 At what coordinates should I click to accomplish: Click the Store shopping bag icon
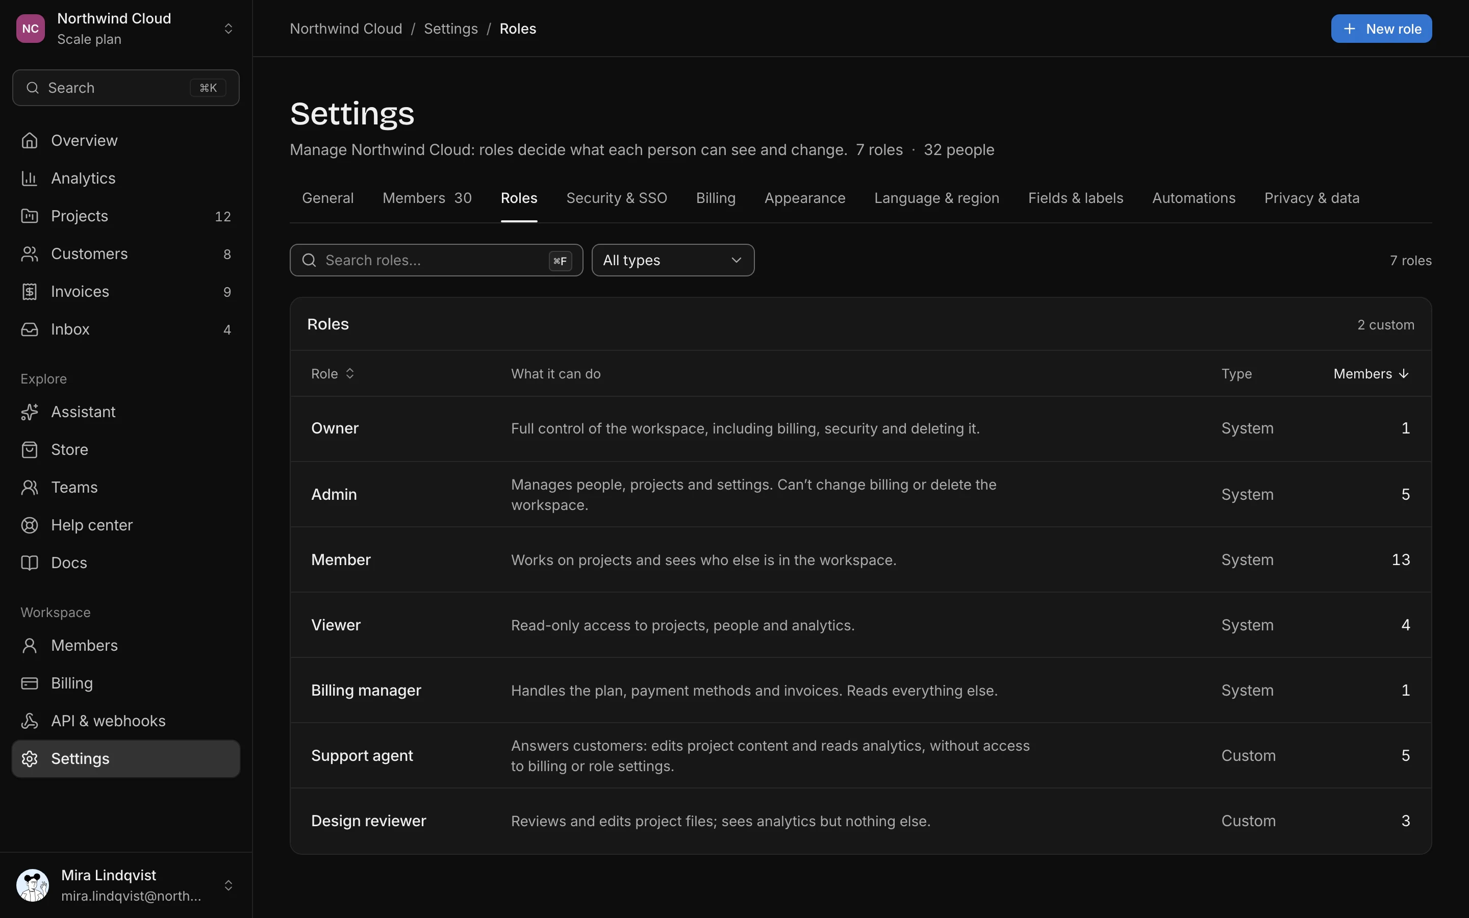pos(29,449)
